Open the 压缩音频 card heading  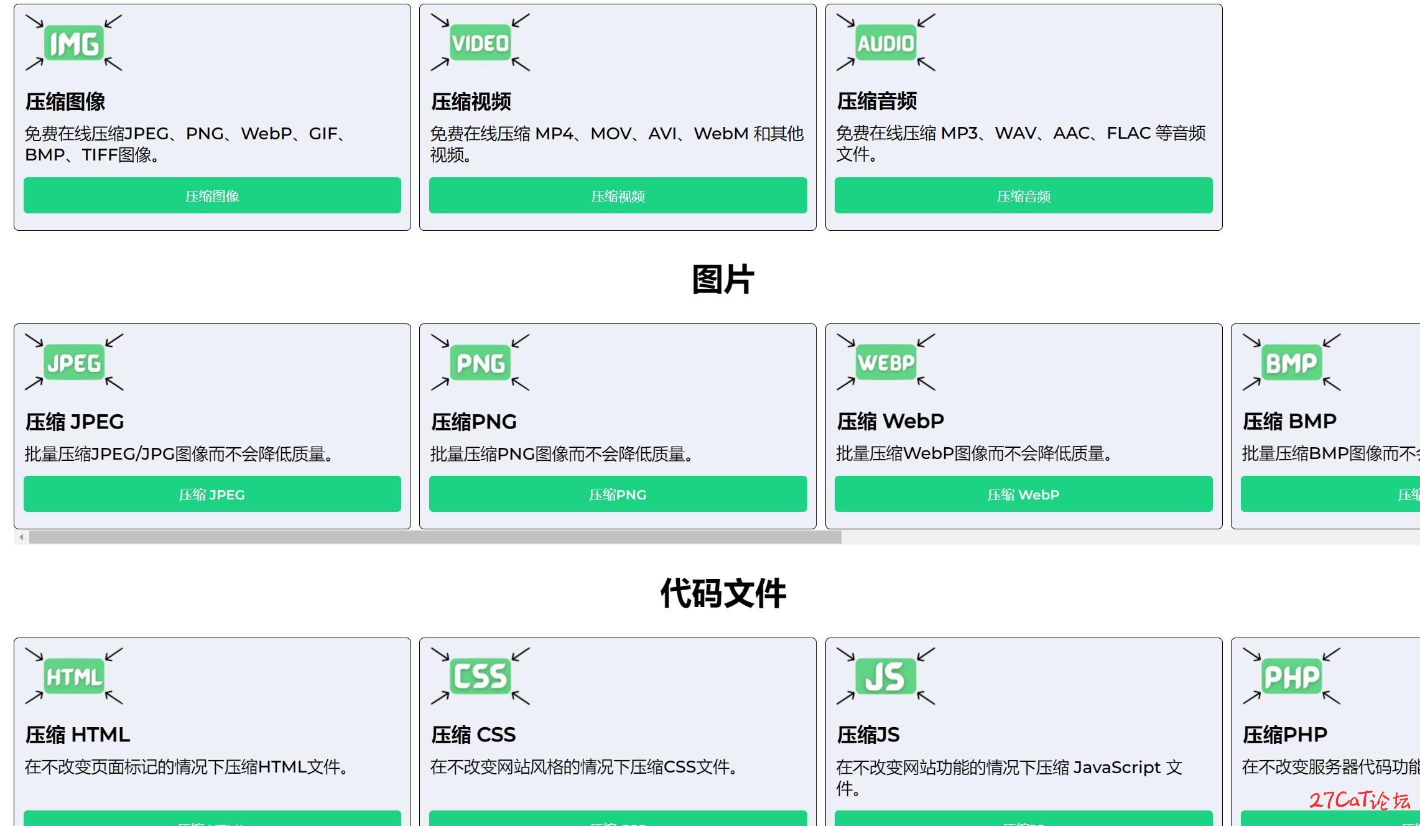(876, 101)
